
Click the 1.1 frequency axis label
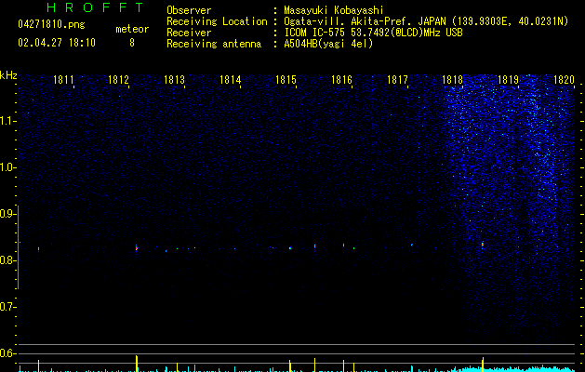[x=7, y=121]
